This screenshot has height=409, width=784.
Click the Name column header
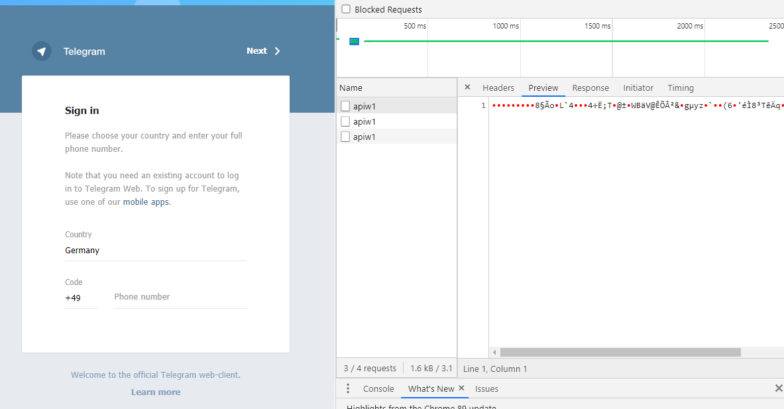tap(396, 88)
